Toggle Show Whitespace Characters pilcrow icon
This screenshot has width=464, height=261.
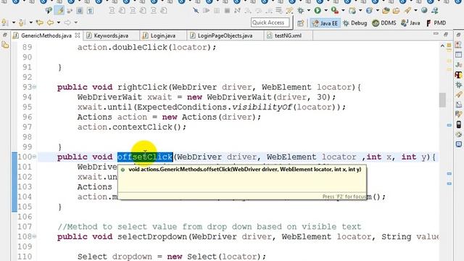90,11
